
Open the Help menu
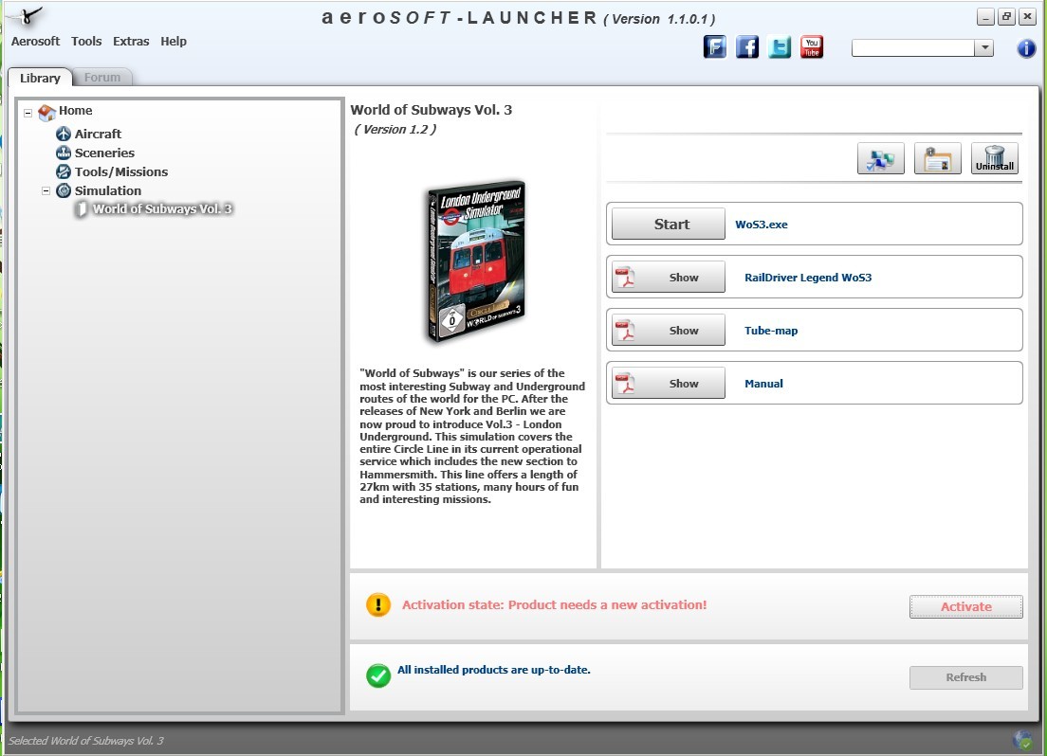click(174, 42)
